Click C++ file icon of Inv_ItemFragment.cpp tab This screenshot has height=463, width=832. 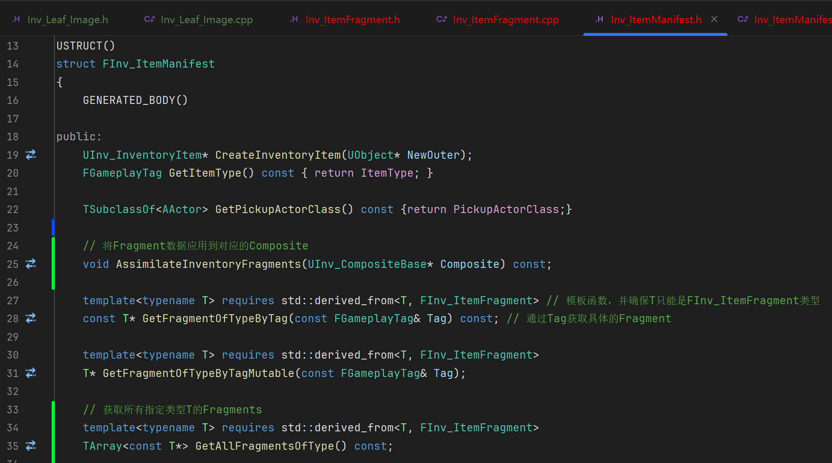tap(442, 19)
